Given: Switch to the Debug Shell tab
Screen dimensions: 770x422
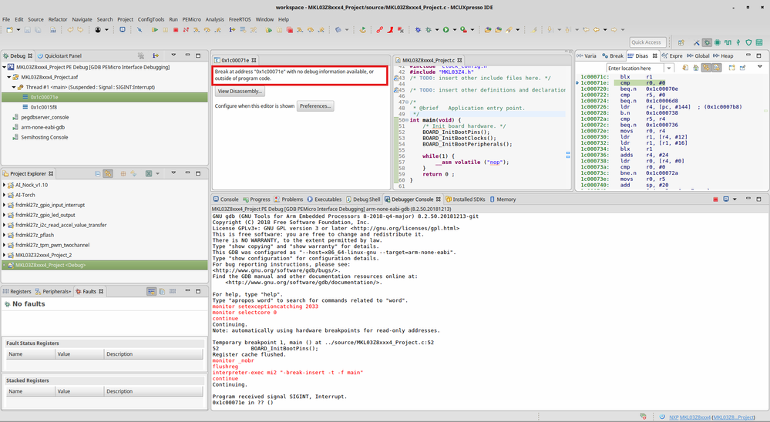Looking at the screenshot, I should click(x=362, y=199).
